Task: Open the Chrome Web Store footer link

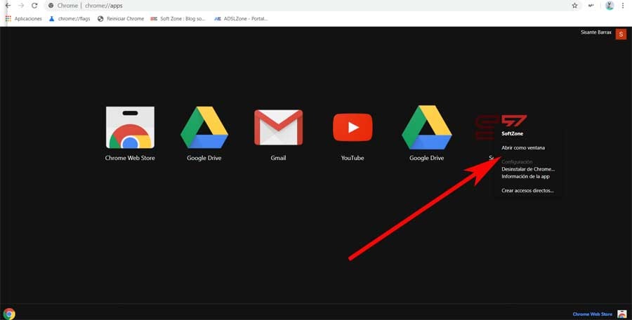Action: (x=592, y=314)
